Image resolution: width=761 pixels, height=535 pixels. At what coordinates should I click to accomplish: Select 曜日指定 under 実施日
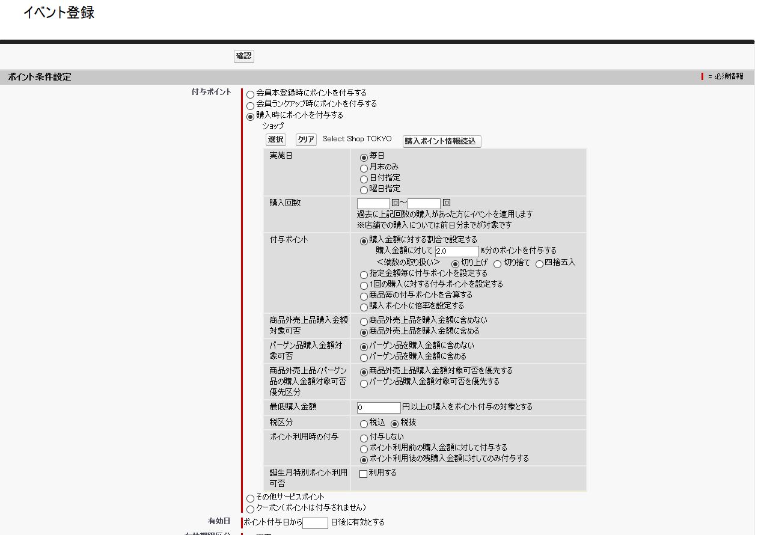(x=364, y=189)
